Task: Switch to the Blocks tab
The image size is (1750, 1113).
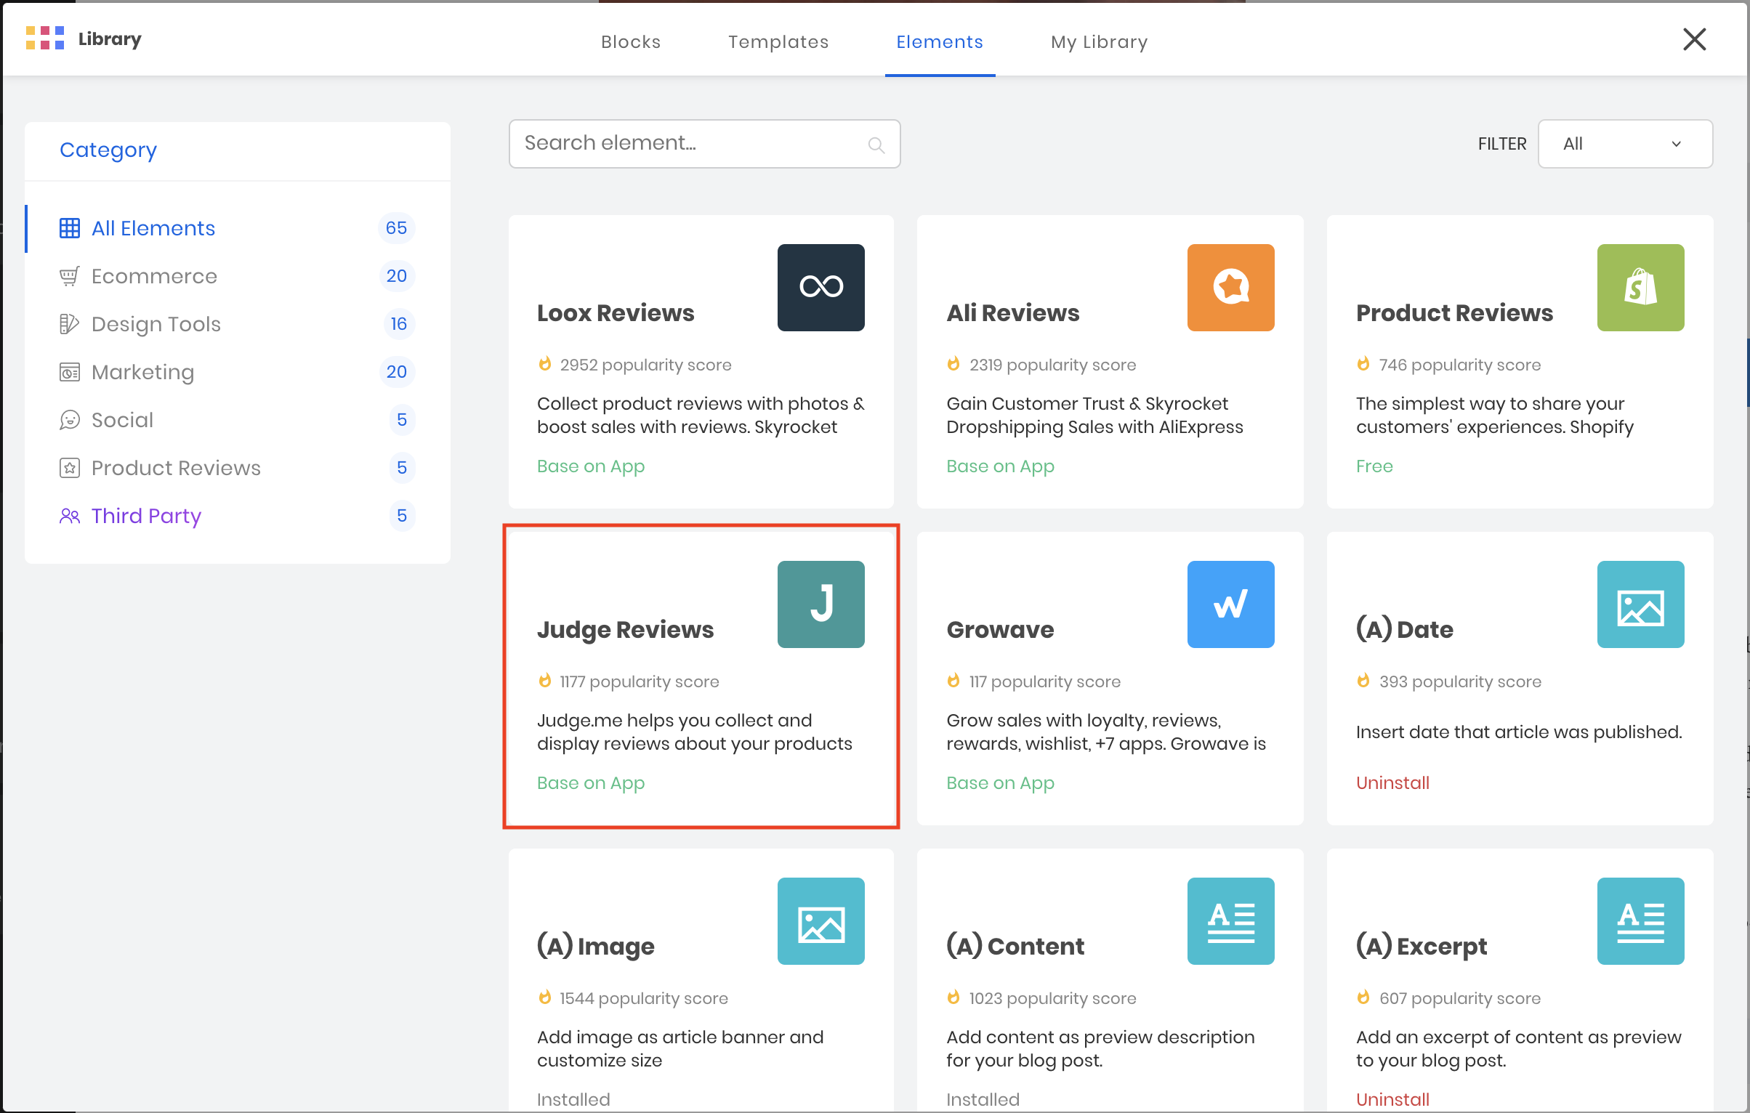Action: [x=631, y=42]
